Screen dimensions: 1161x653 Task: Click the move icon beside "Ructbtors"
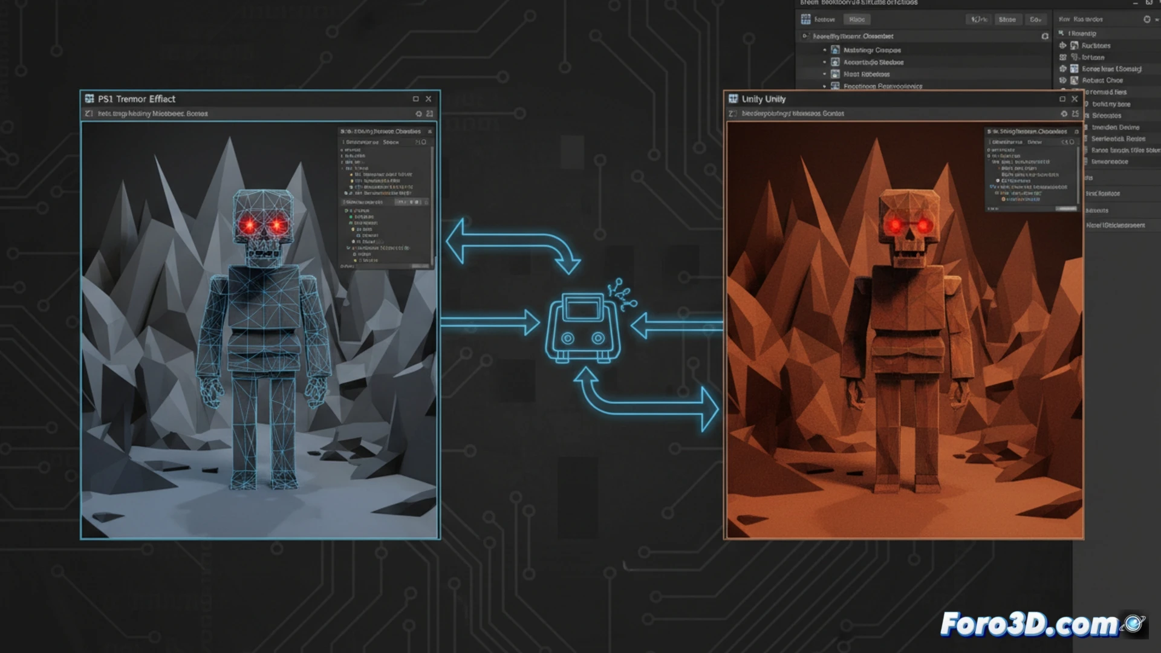[1063, 45]
